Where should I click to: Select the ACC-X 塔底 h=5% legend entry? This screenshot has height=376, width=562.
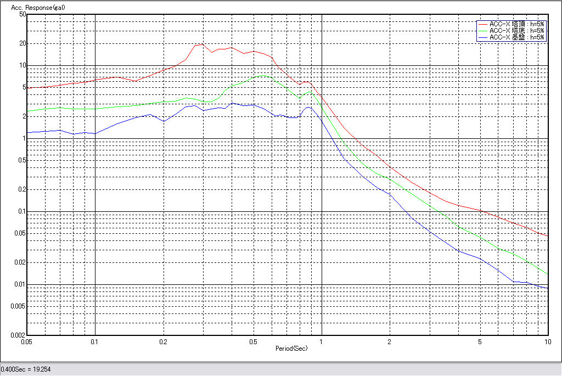coord(517,31)
